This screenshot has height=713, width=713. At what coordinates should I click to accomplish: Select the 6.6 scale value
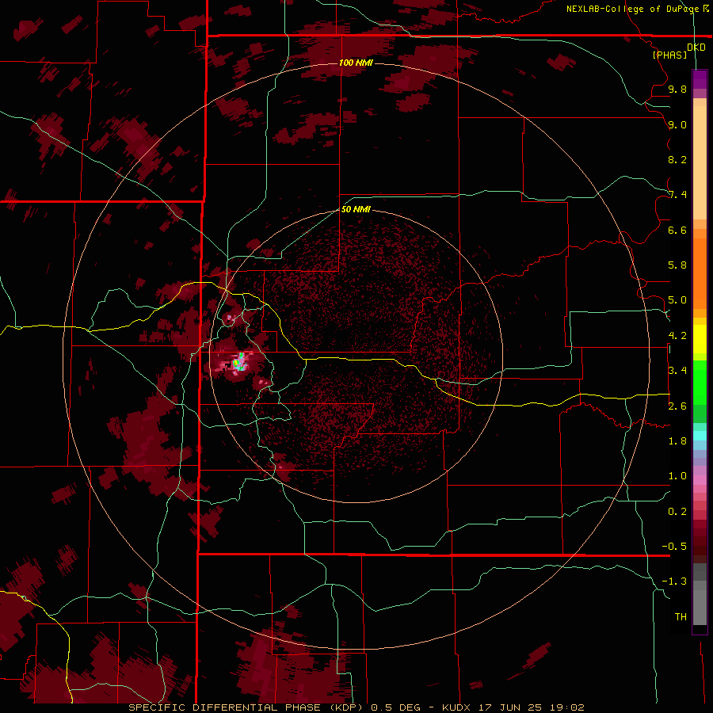coord(677,230)
